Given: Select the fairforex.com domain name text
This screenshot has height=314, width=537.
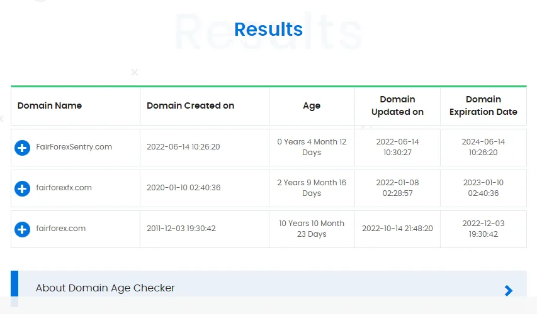Looking at the screenshot, I should 60,229.
